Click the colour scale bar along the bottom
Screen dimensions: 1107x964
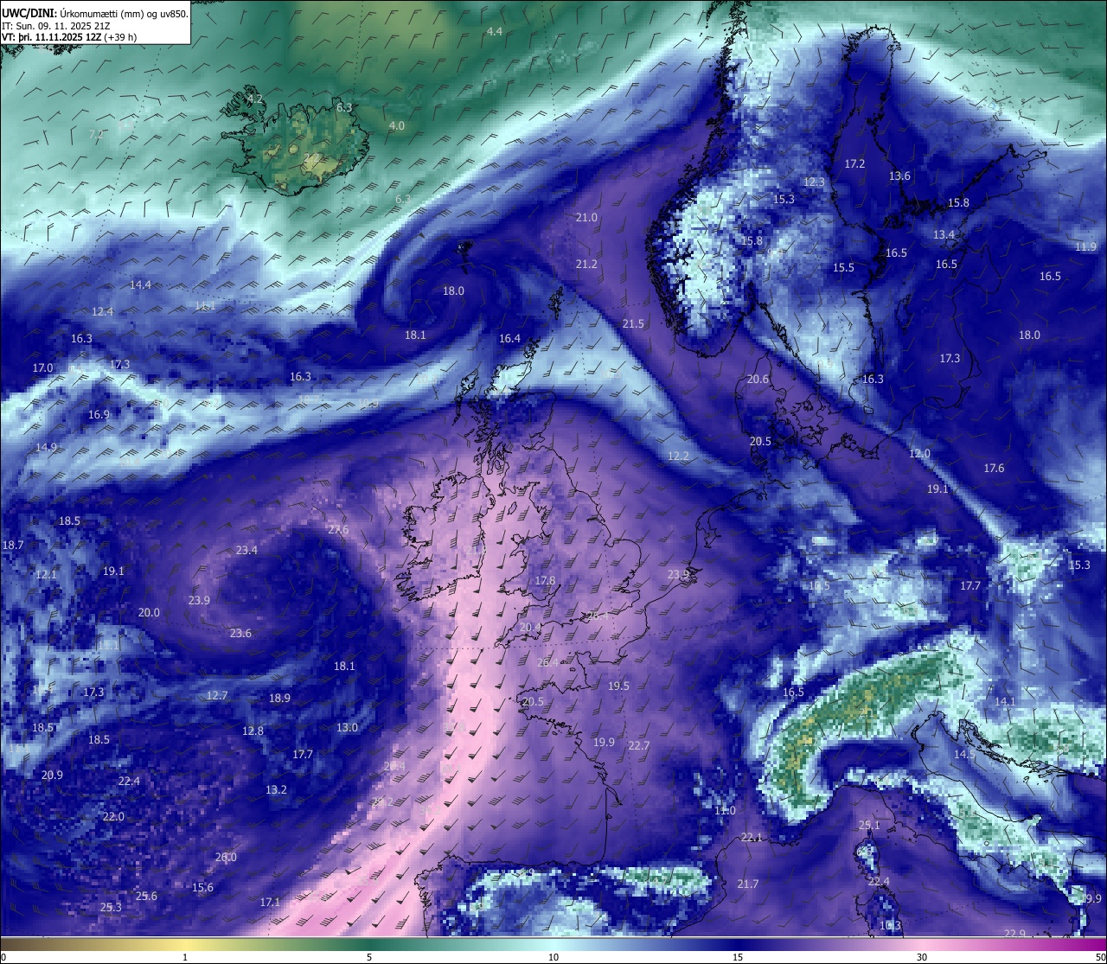tap(553, 944)
